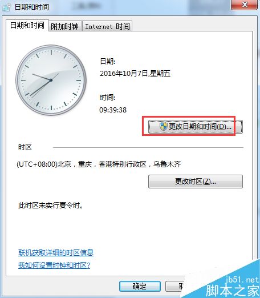Click the digital time 09:39:38
This screenshot has height=298, width=260.
tap(113, 110)
